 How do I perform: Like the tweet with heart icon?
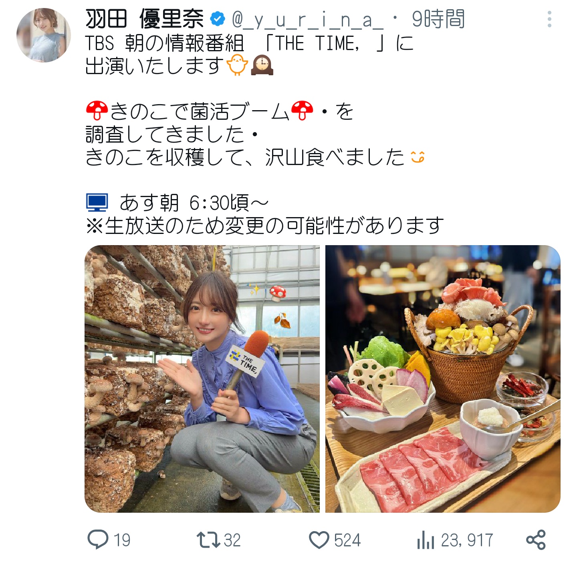tap(319, 540)
